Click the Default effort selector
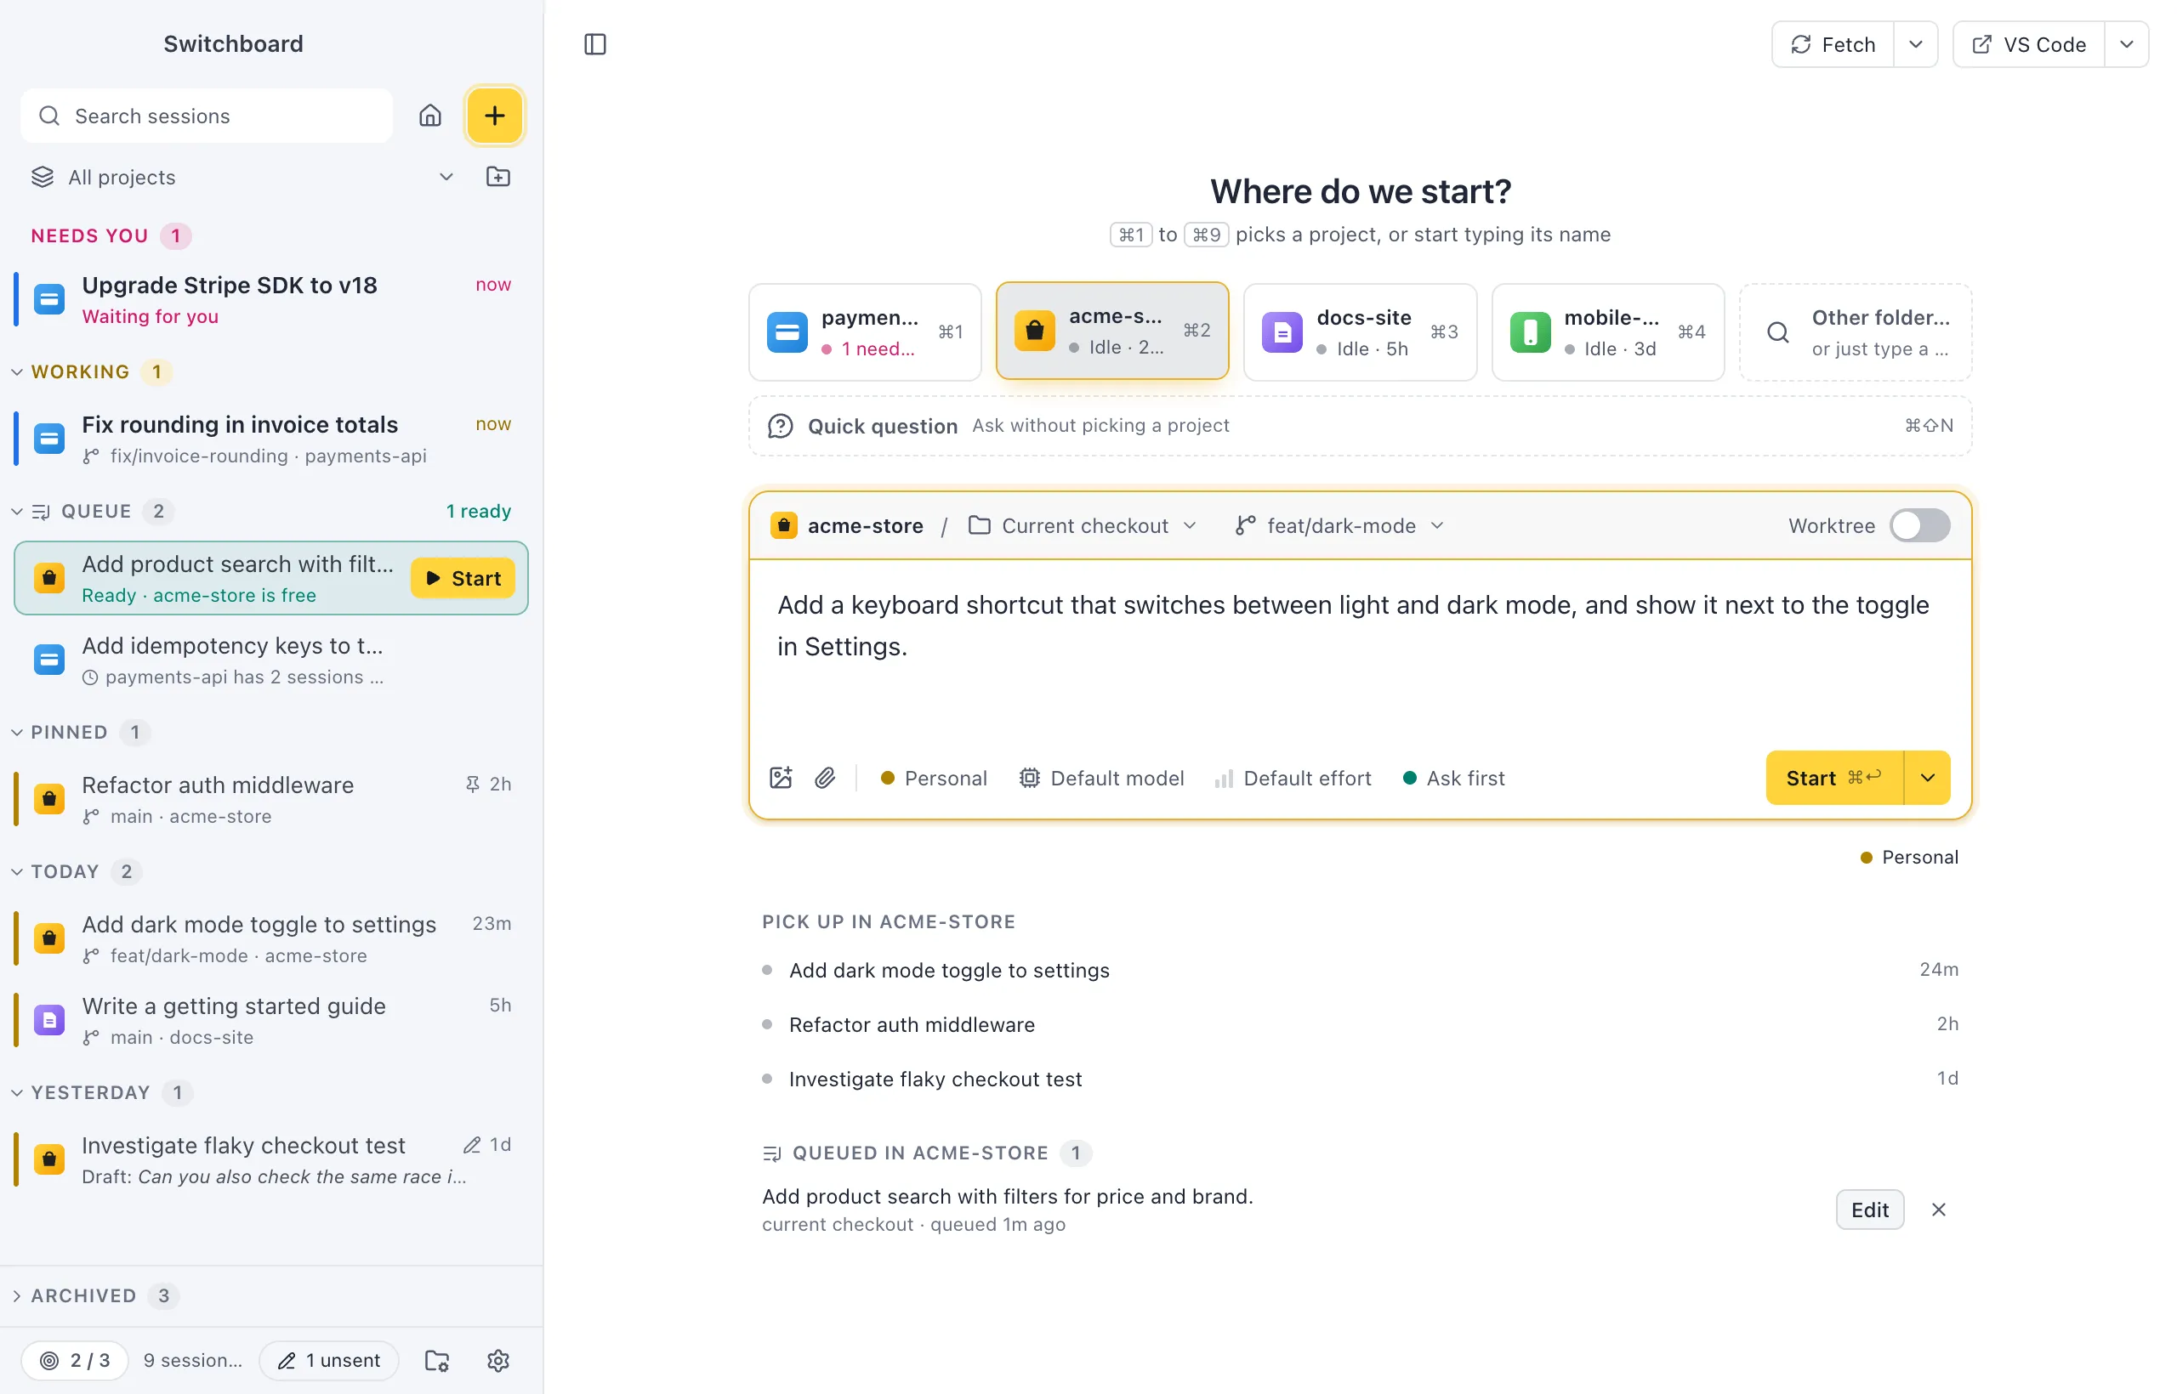This screenshot has height=1394, width=2177. click(1293, 779)
